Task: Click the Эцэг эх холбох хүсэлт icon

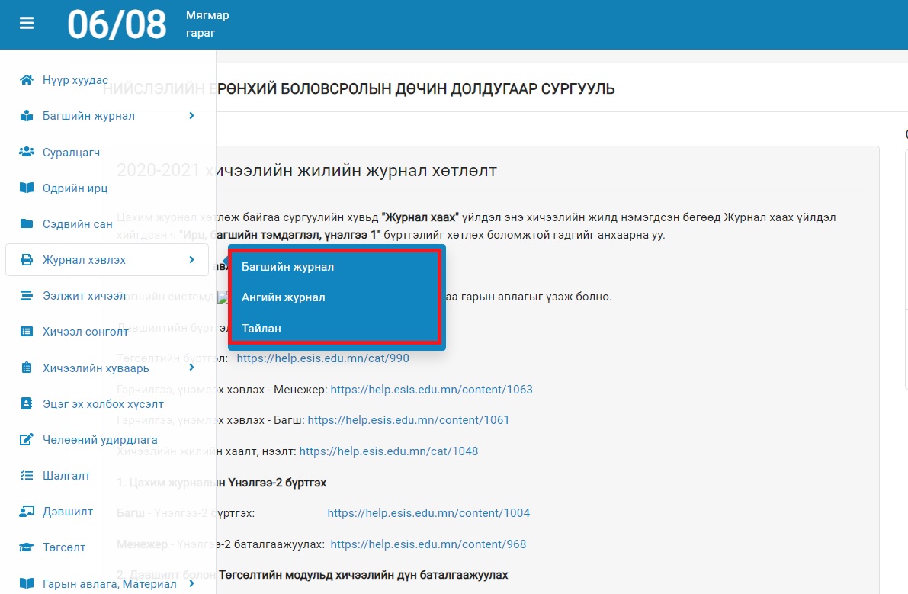Action: [27, 403]
